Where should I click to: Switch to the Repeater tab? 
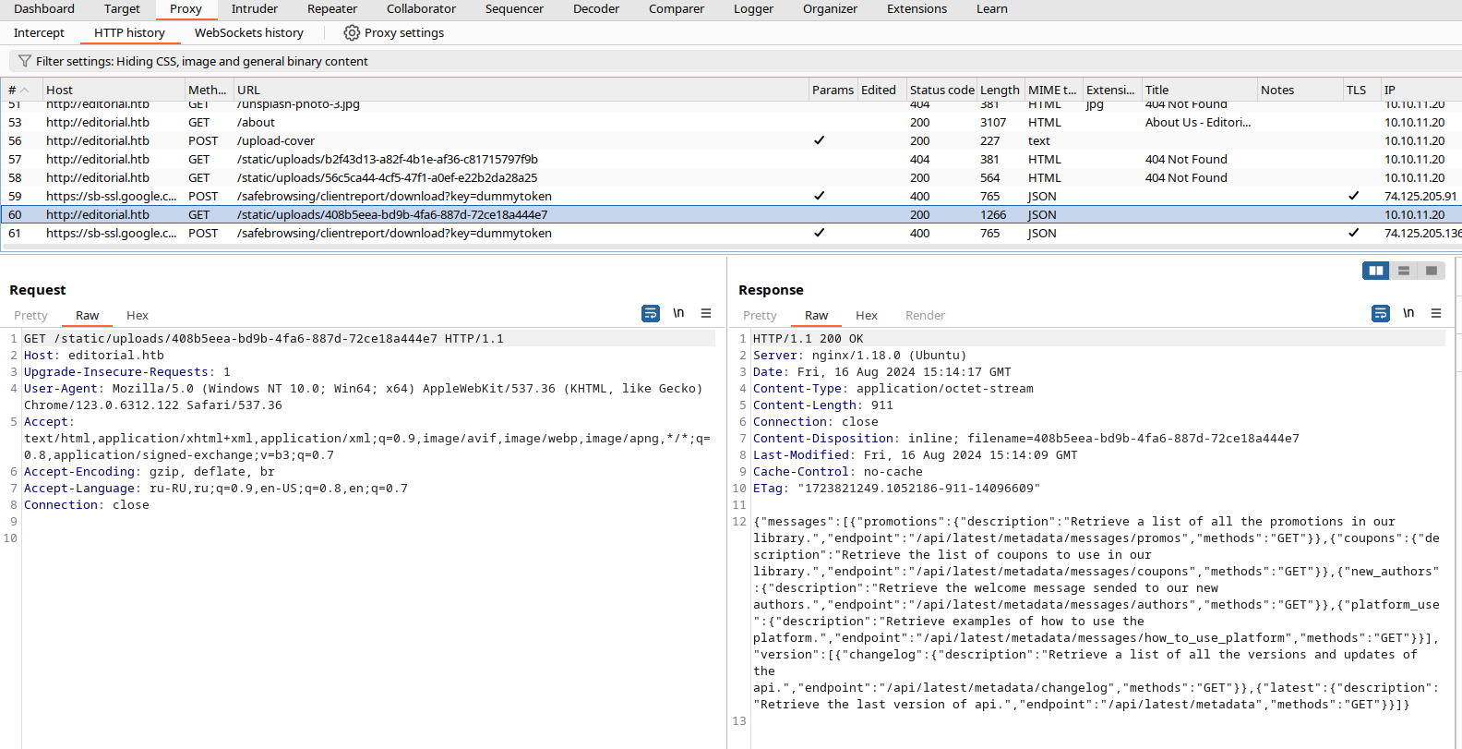(x=332, y=9)
